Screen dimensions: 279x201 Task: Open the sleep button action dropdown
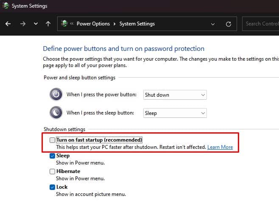pyautogui.click(x=175, y=113)
